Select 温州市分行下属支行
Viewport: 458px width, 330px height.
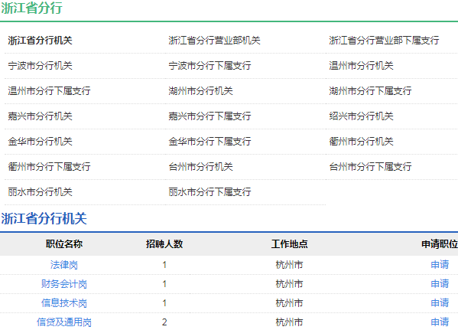pyautogui.click(x=49, y=91)
